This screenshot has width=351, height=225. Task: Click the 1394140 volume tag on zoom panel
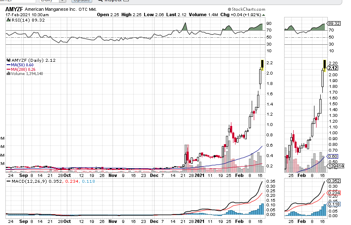coord(336,166)
